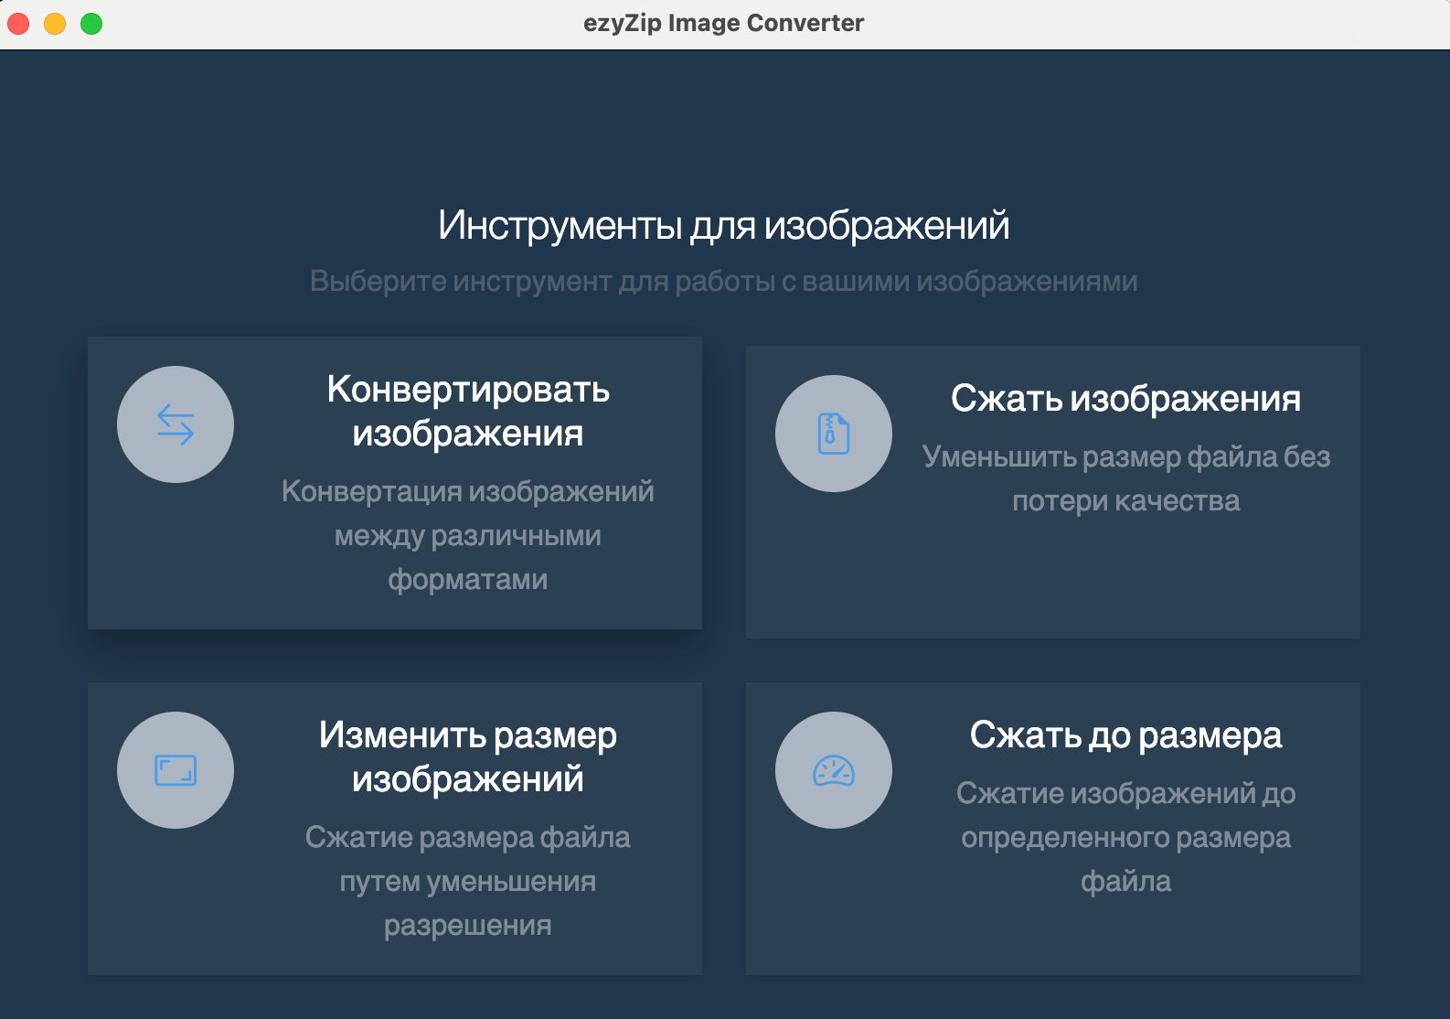
Task: Click the Сжатие изображений до определенного description
Action: 1125,837
